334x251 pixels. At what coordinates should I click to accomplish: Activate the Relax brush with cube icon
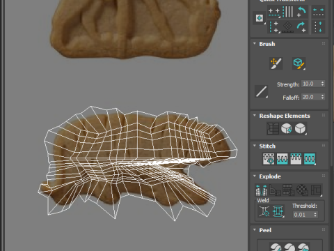[x=299, y=63]
